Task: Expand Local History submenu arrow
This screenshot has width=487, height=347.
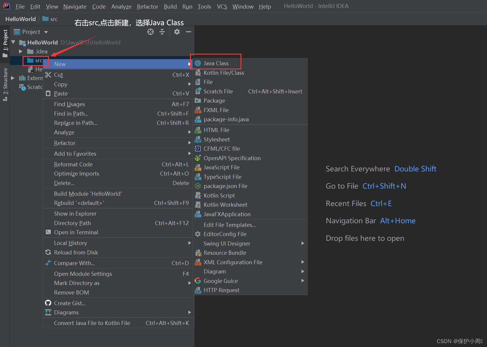Action: pyautogui.click(x=189, y=243)
